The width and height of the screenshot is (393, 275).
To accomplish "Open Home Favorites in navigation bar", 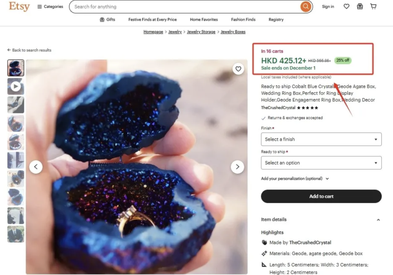I will pyautogui.click(x=204, y=20).
